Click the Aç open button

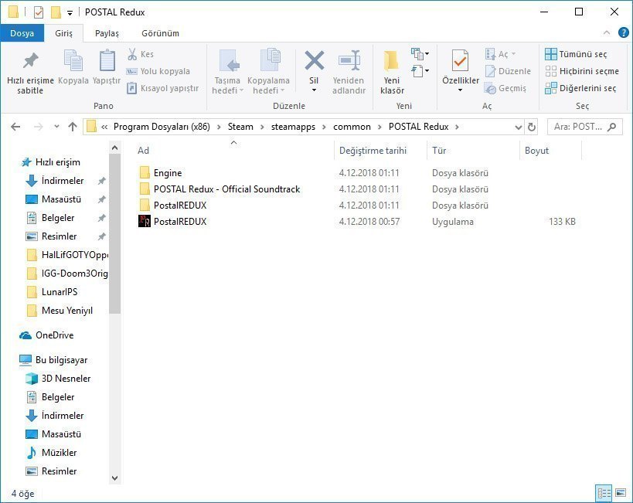click(x=501, y=54)
